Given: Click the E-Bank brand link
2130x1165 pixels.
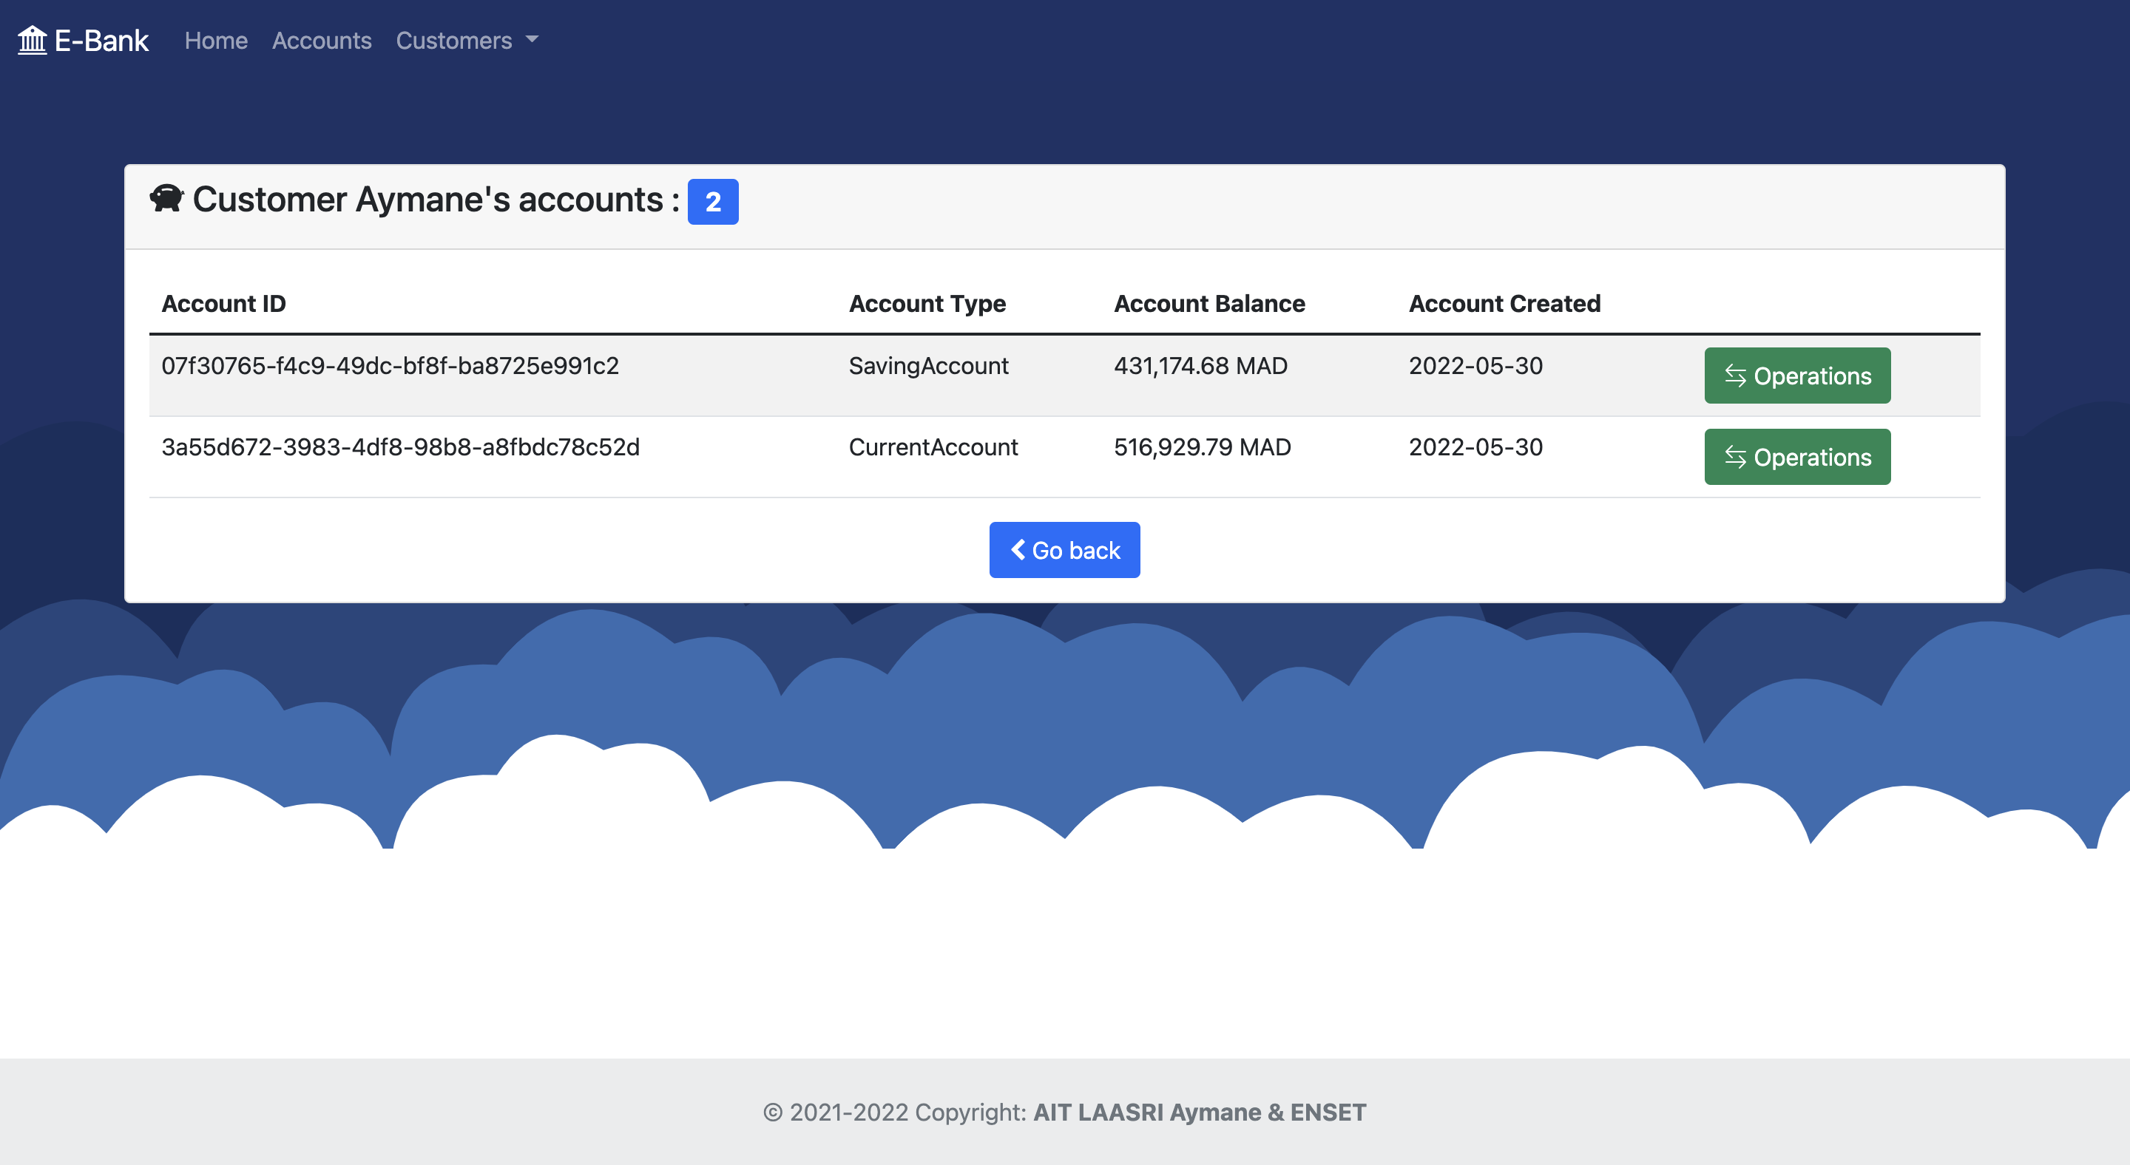Looking at the screenshot, I should (x=83, y=39).
